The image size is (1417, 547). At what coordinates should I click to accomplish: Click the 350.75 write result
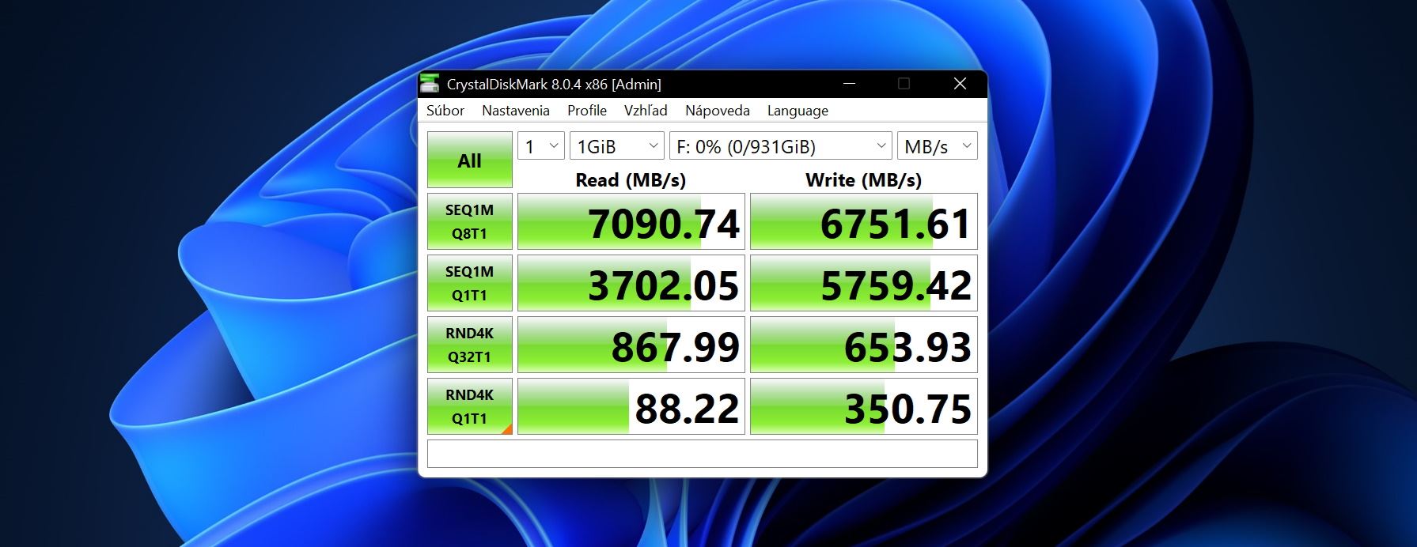pos(864,406)
